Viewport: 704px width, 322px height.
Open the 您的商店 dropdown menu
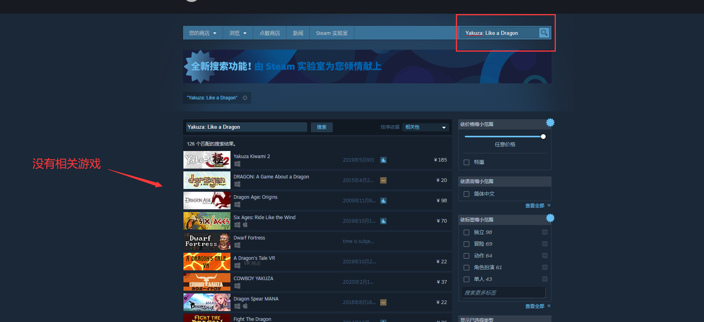coord(203,33)
